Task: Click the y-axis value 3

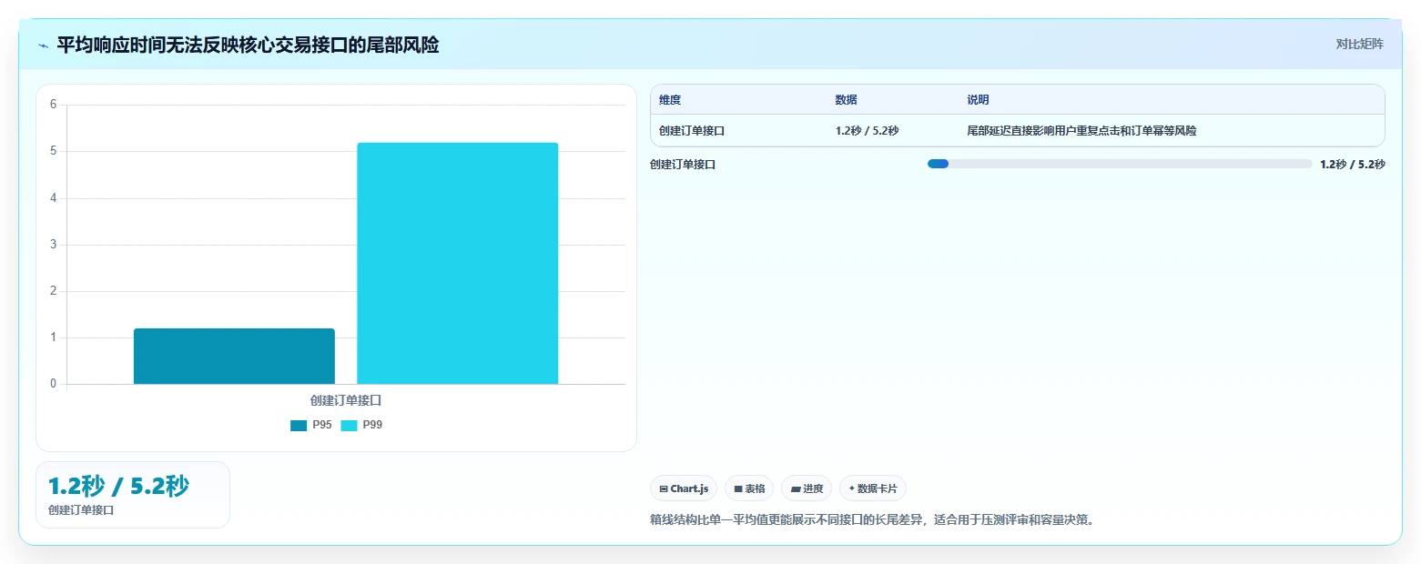Action: 54,245
